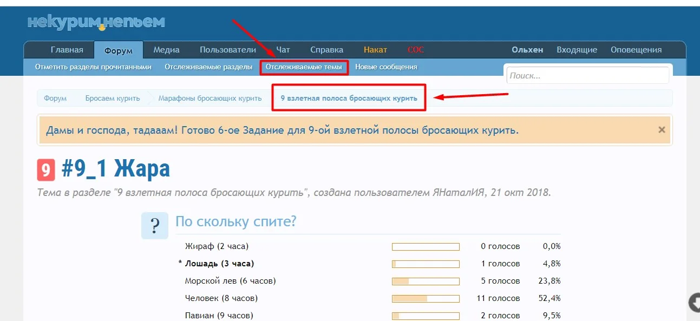Image resolution: width=700 pixels, height=321 pixels.
Task: Open the Чат section
Action: [x=283, y=49]
